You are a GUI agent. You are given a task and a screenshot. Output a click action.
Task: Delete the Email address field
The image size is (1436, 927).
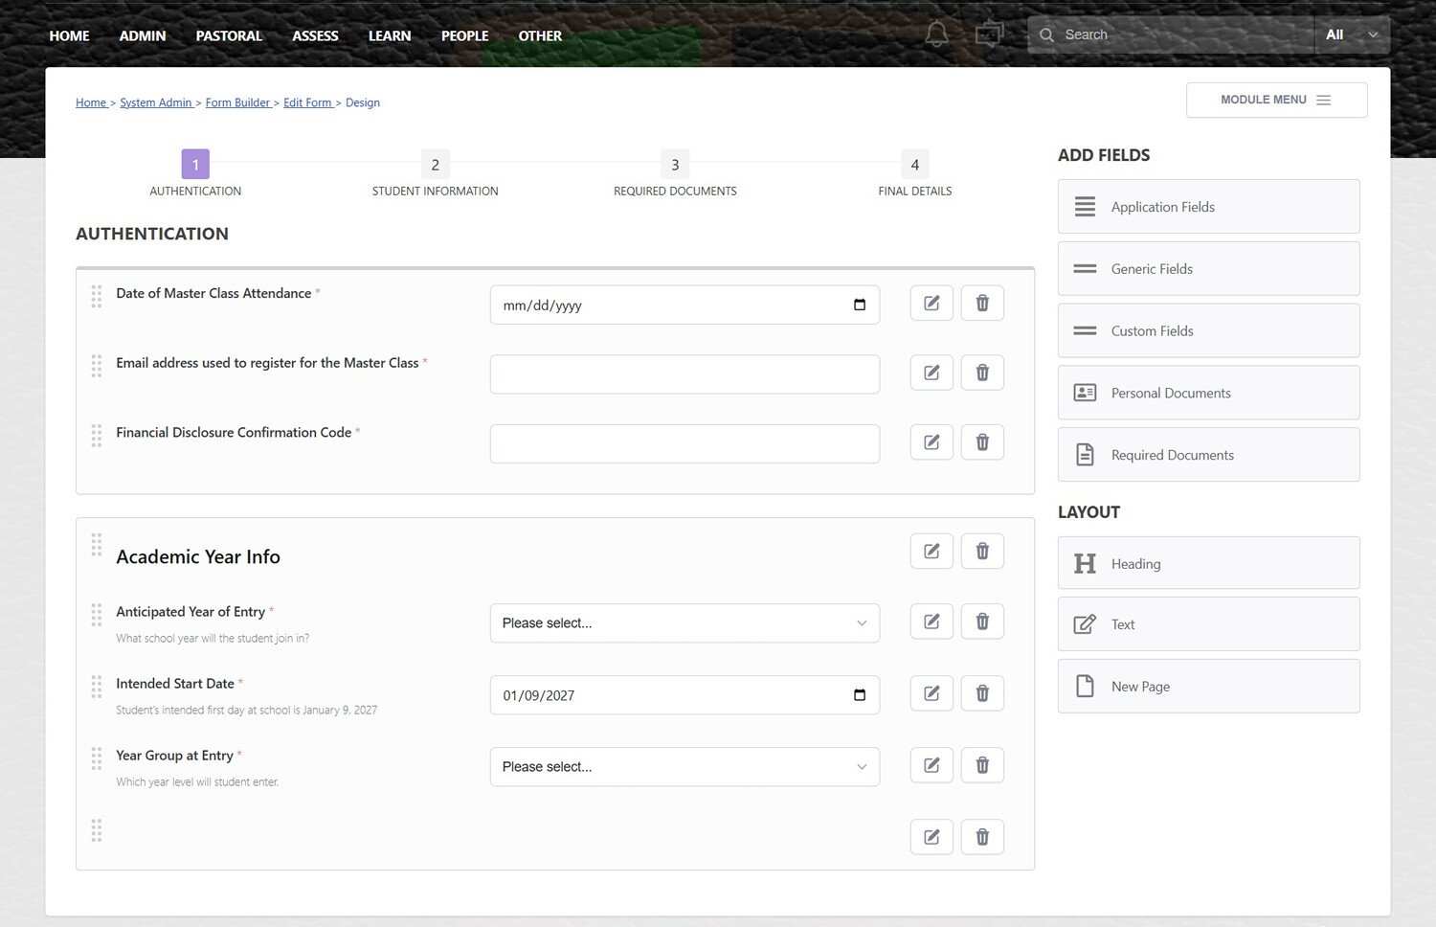tap(982, 373)
